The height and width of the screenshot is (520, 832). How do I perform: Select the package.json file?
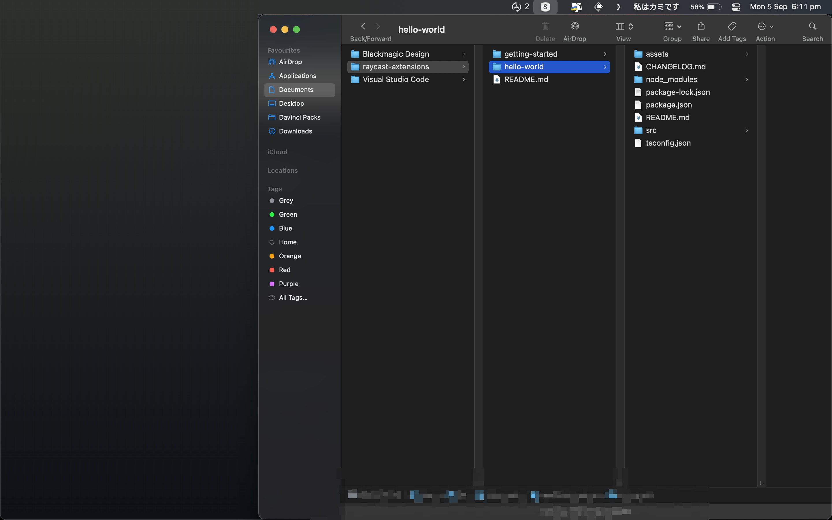pos(668,105)
